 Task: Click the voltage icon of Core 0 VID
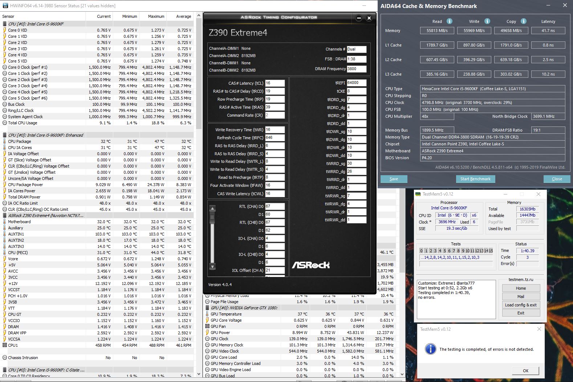(5, 30)
